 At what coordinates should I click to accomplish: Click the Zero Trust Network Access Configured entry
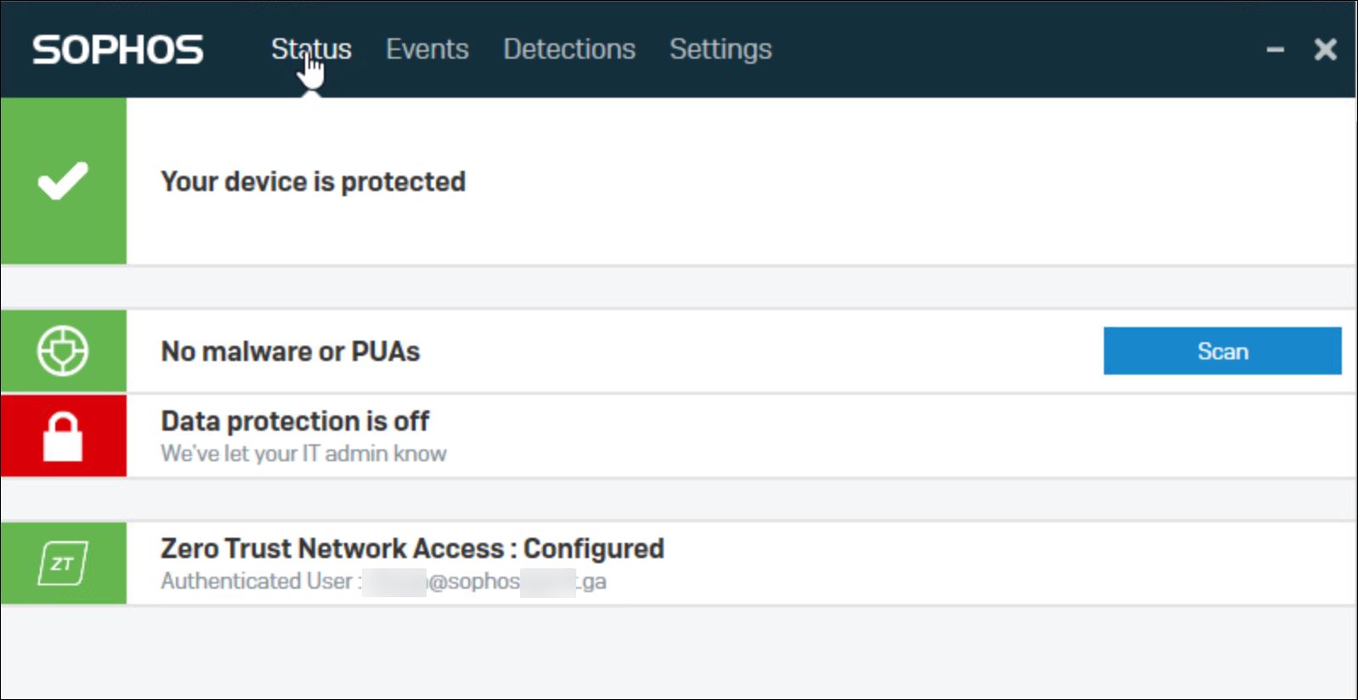412,548
